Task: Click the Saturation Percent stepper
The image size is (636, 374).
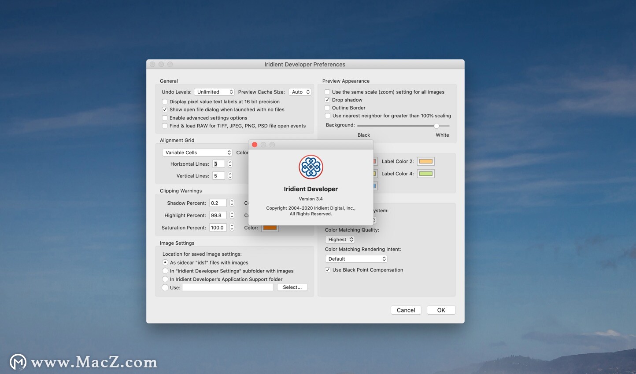Action: point(232,228)
